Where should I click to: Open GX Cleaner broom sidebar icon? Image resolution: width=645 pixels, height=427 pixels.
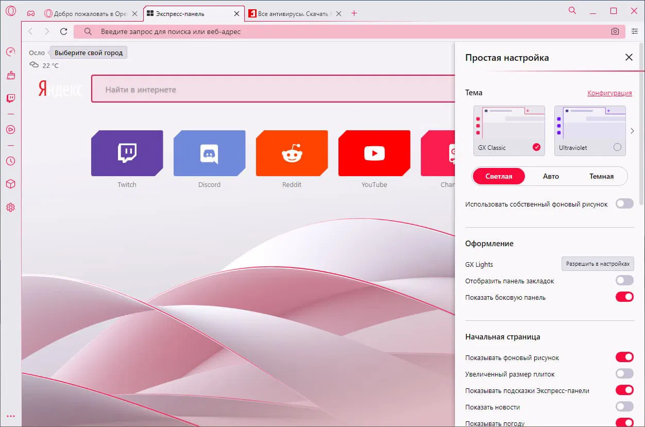(x=10, y=75)
